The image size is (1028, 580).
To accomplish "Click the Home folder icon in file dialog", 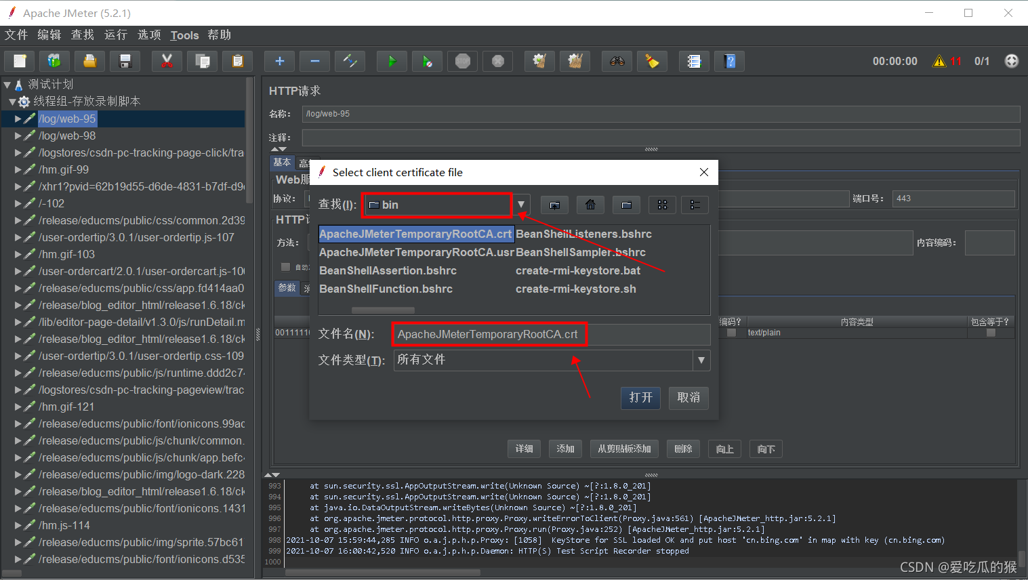I will pyautogui.click(x=590, y=205).
